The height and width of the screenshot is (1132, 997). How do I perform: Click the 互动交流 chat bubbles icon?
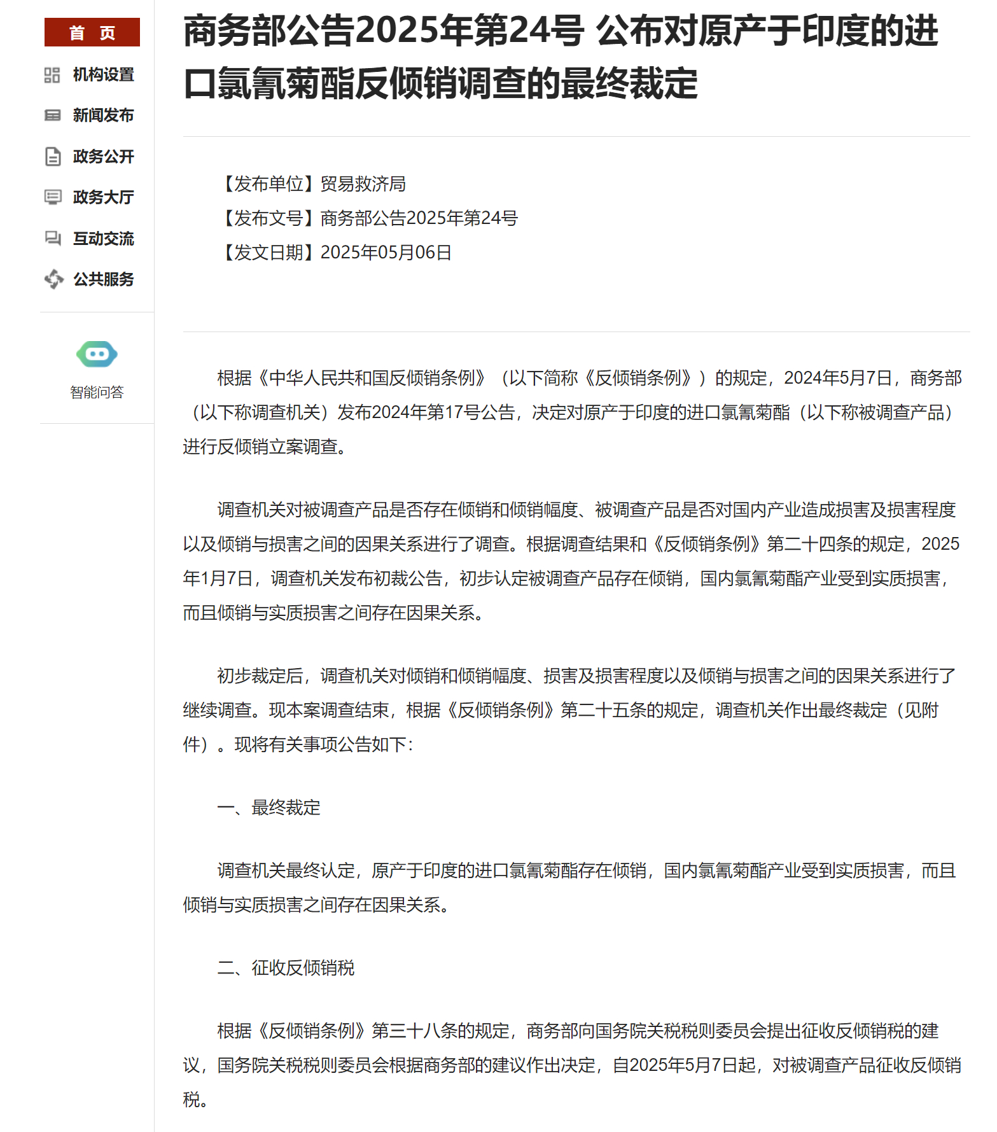[x=53, y=239]
